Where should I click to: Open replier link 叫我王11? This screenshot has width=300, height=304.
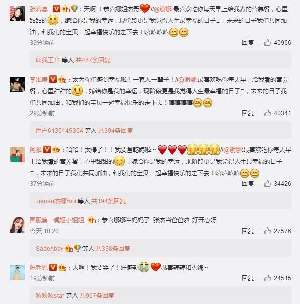point(48,60)
